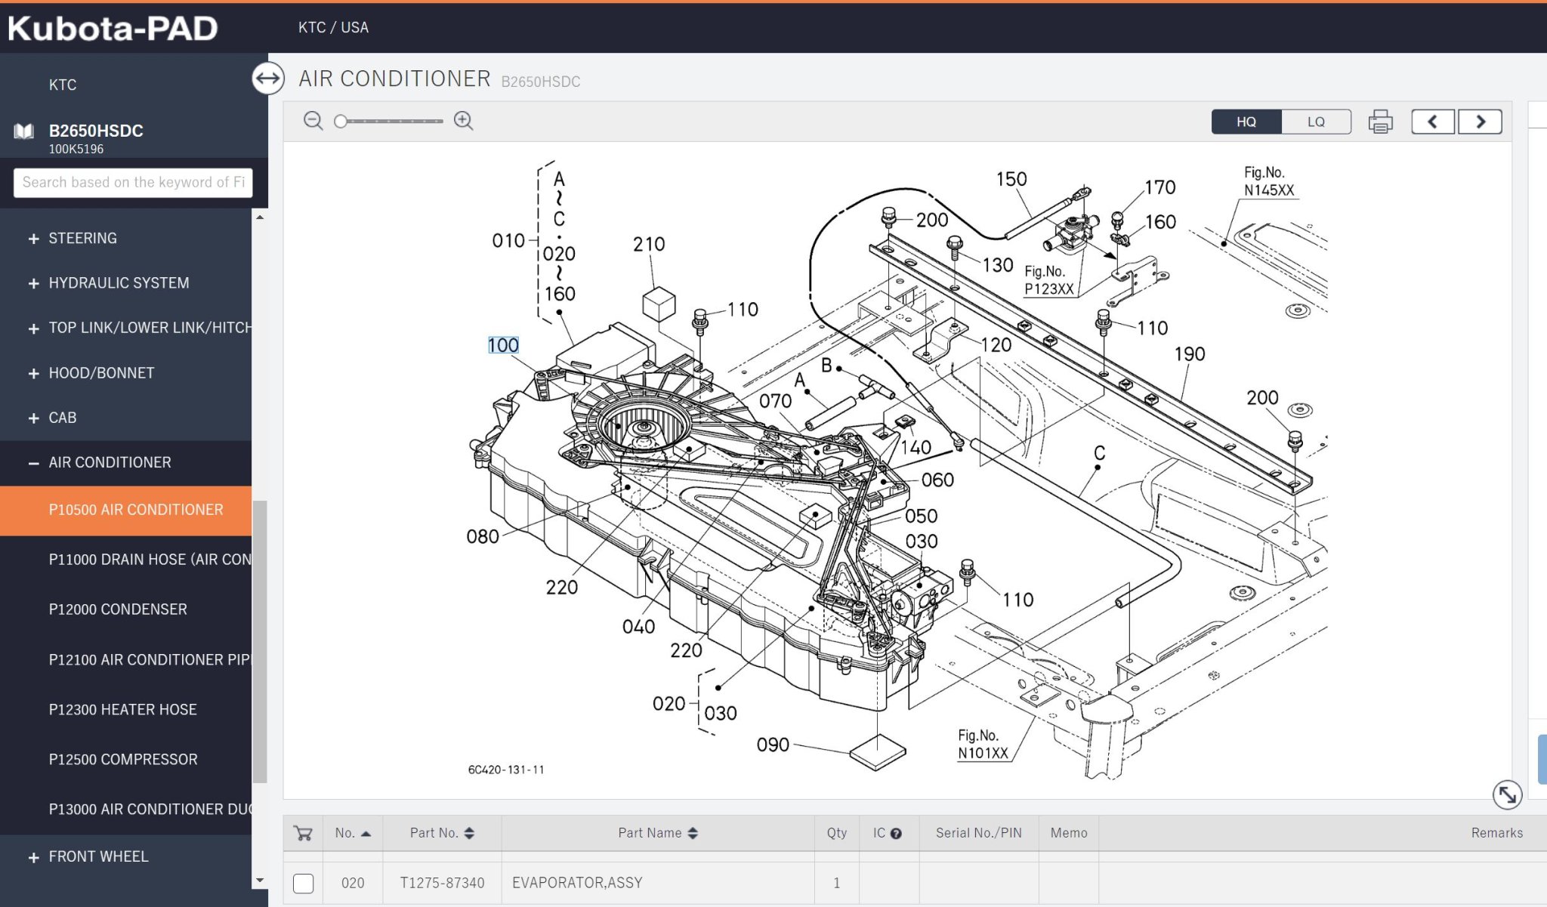Open P12500 COMPRESSOR figure

(x=123, y=759)
